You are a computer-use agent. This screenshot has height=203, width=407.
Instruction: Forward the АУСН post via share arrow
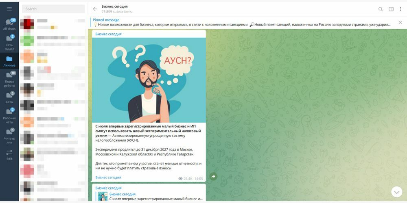(x=213, y=176)
